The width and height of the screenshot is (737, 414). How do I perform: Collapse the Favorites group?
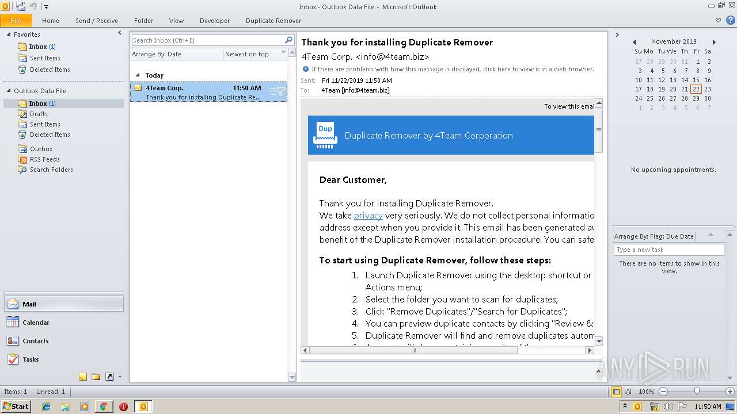click(x=9, y=34)
